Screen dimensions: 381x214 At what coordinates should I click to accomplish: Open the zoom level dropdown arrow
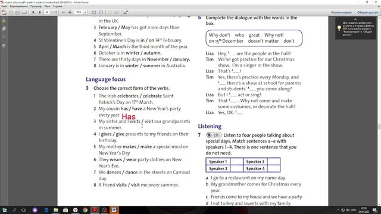(85, 12)
